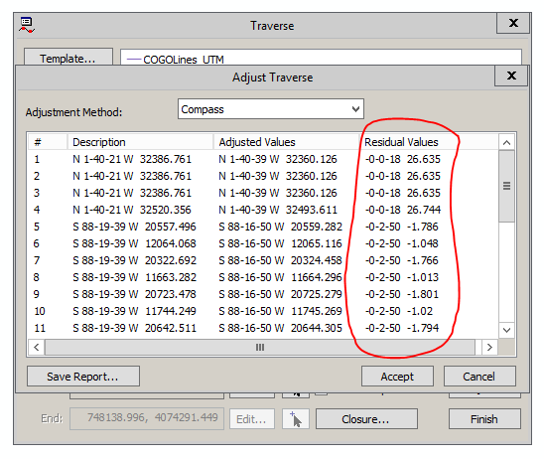Click the Traverse window title icon
Viewport: 544px width, 459px height.
coord(27,25)
